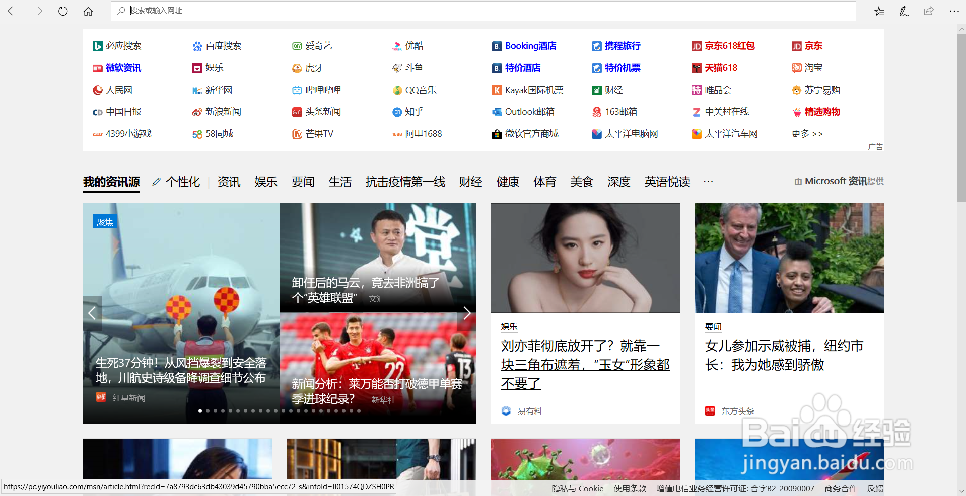966x496 pixels.
Task: Open the 莱万德甲单赛季进球纪录 story tile
Action: click(x=378, y=368)
